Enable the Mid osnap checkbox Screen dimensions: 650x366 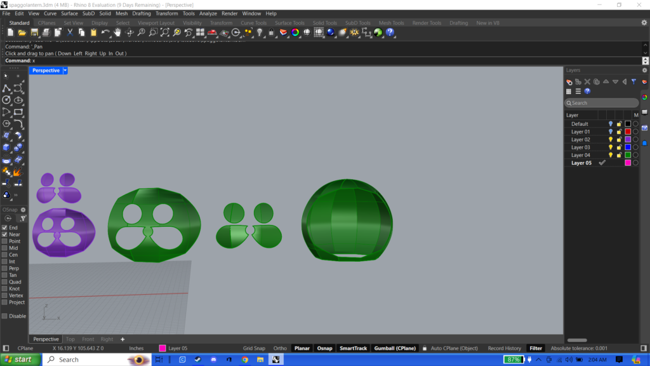point(4,248)
